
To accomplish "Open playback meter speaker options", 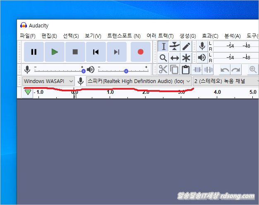I will pyautogui.click(x=202, y=58).
